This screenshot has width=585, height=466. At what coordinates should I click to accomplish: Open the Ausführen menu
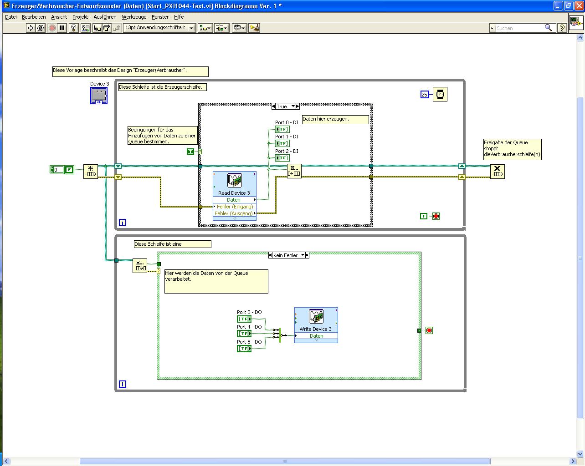(x=105, y=17)
